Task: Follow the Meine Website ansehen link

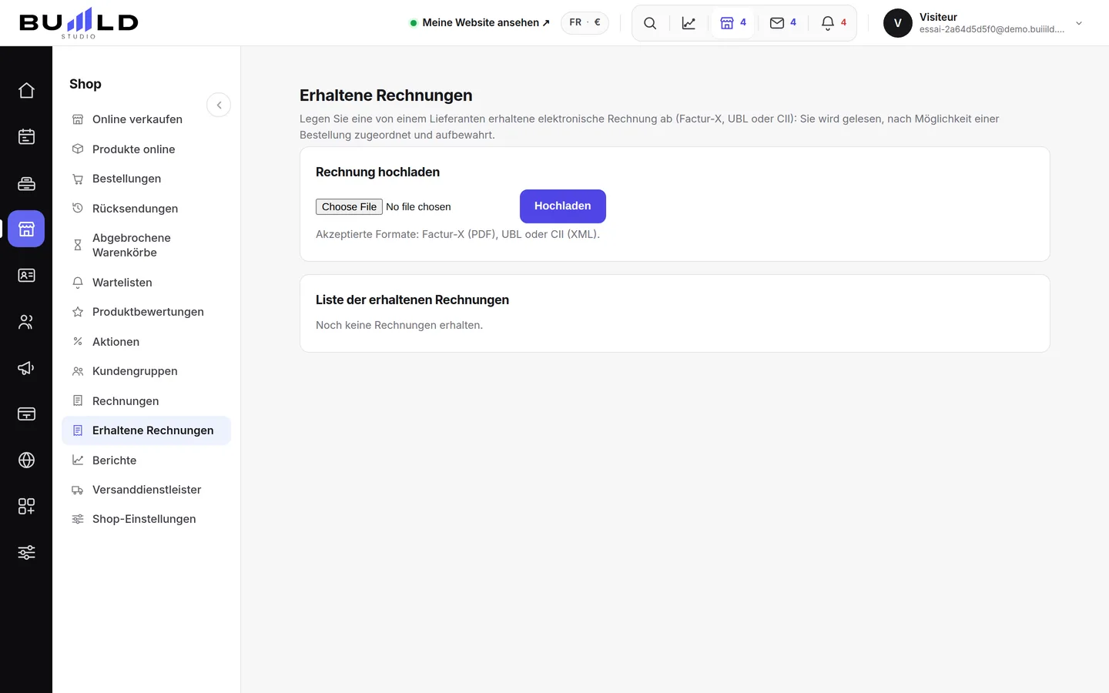Action: [x=480, y=23]
